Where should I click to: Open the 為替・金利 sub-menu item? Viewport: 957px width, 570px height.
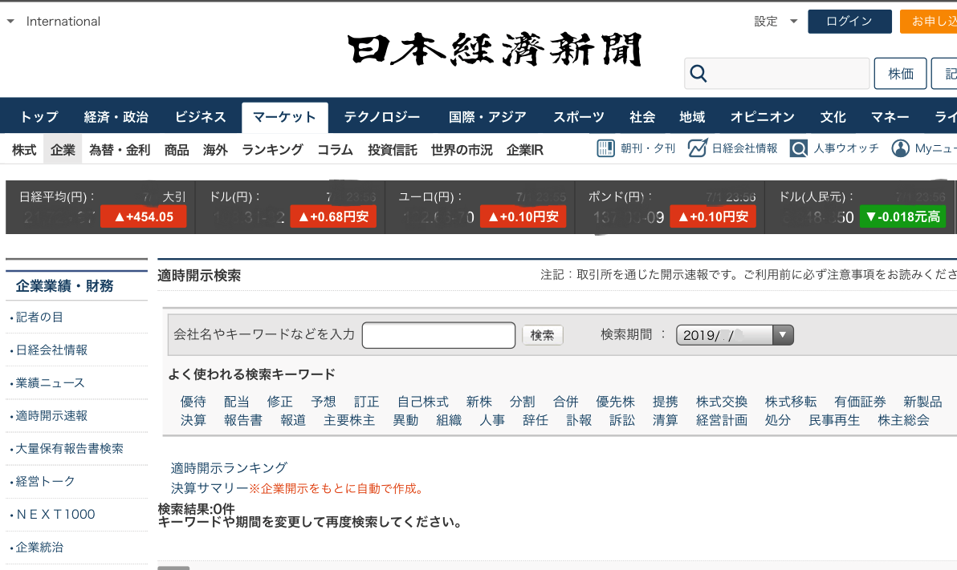point(120,150)
